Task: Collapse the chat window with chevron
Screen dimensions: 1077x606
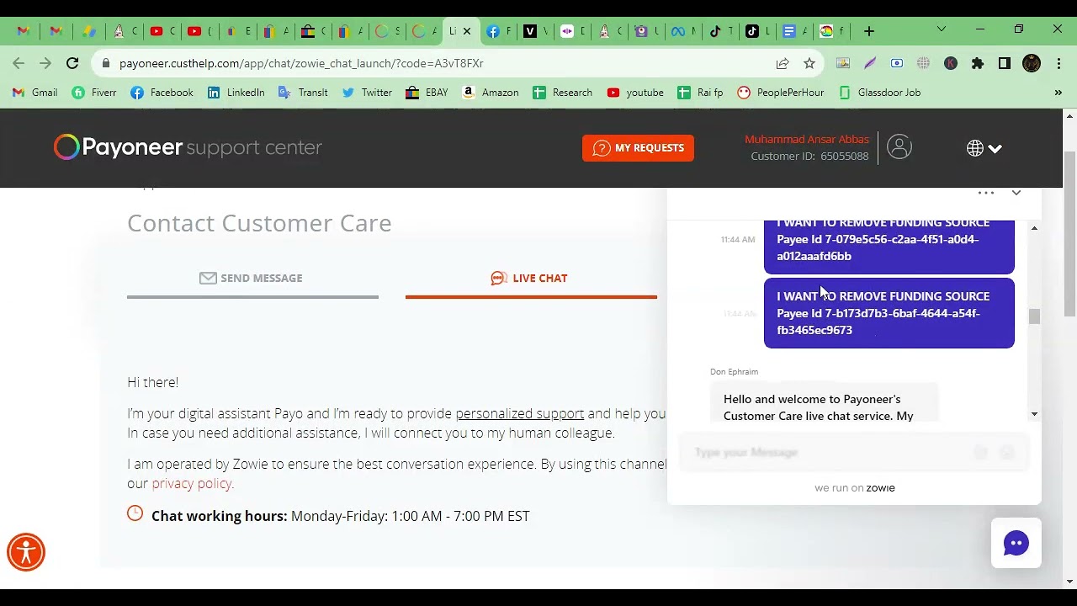Action: coord(1016,193)
